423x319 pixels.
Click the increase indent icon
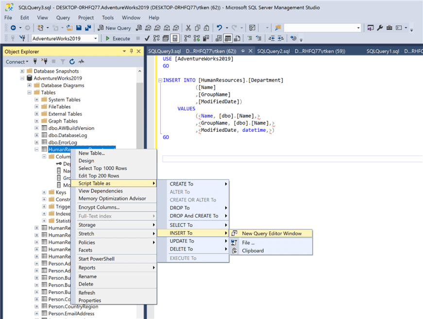(281, 38)
